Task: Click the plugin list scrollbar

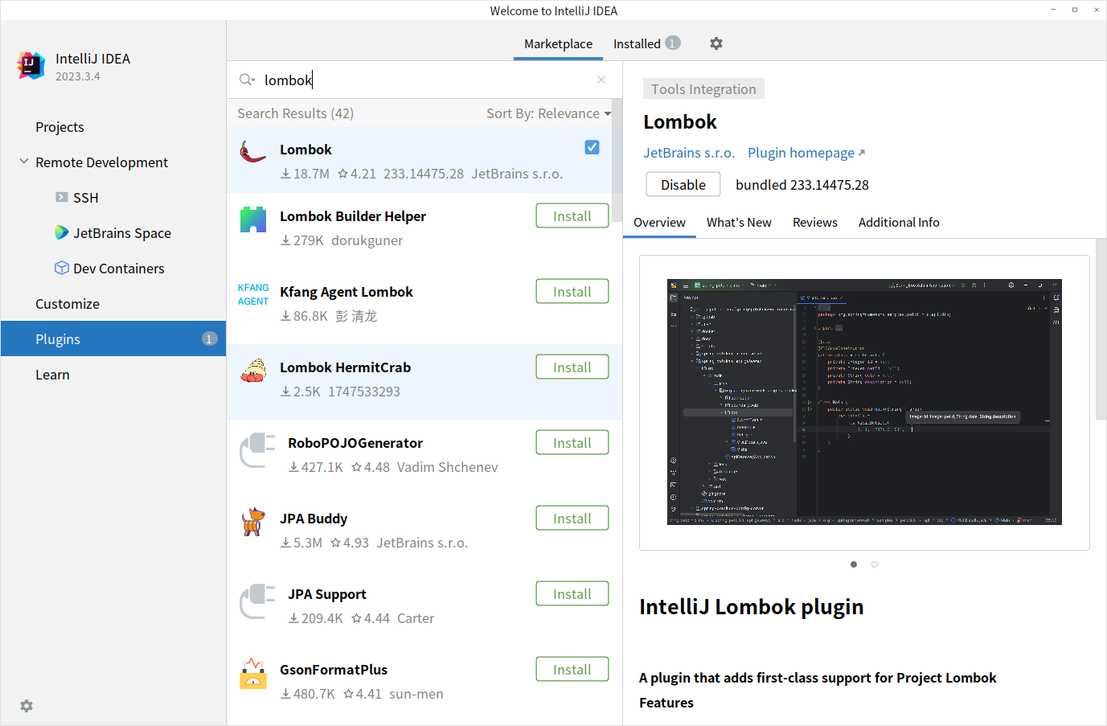Action: click(617, 161)
